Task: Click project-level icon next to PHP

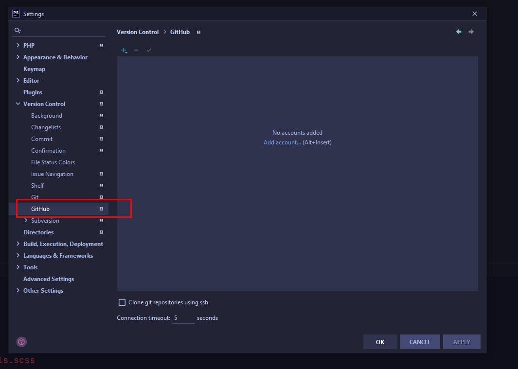Action: 102,46
